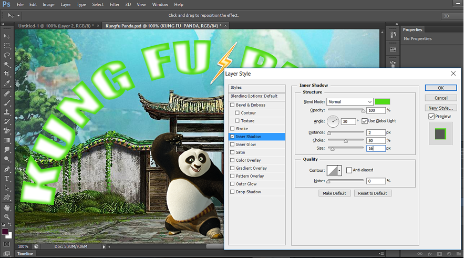Open the Timeline panel menu

coord(381,253)
